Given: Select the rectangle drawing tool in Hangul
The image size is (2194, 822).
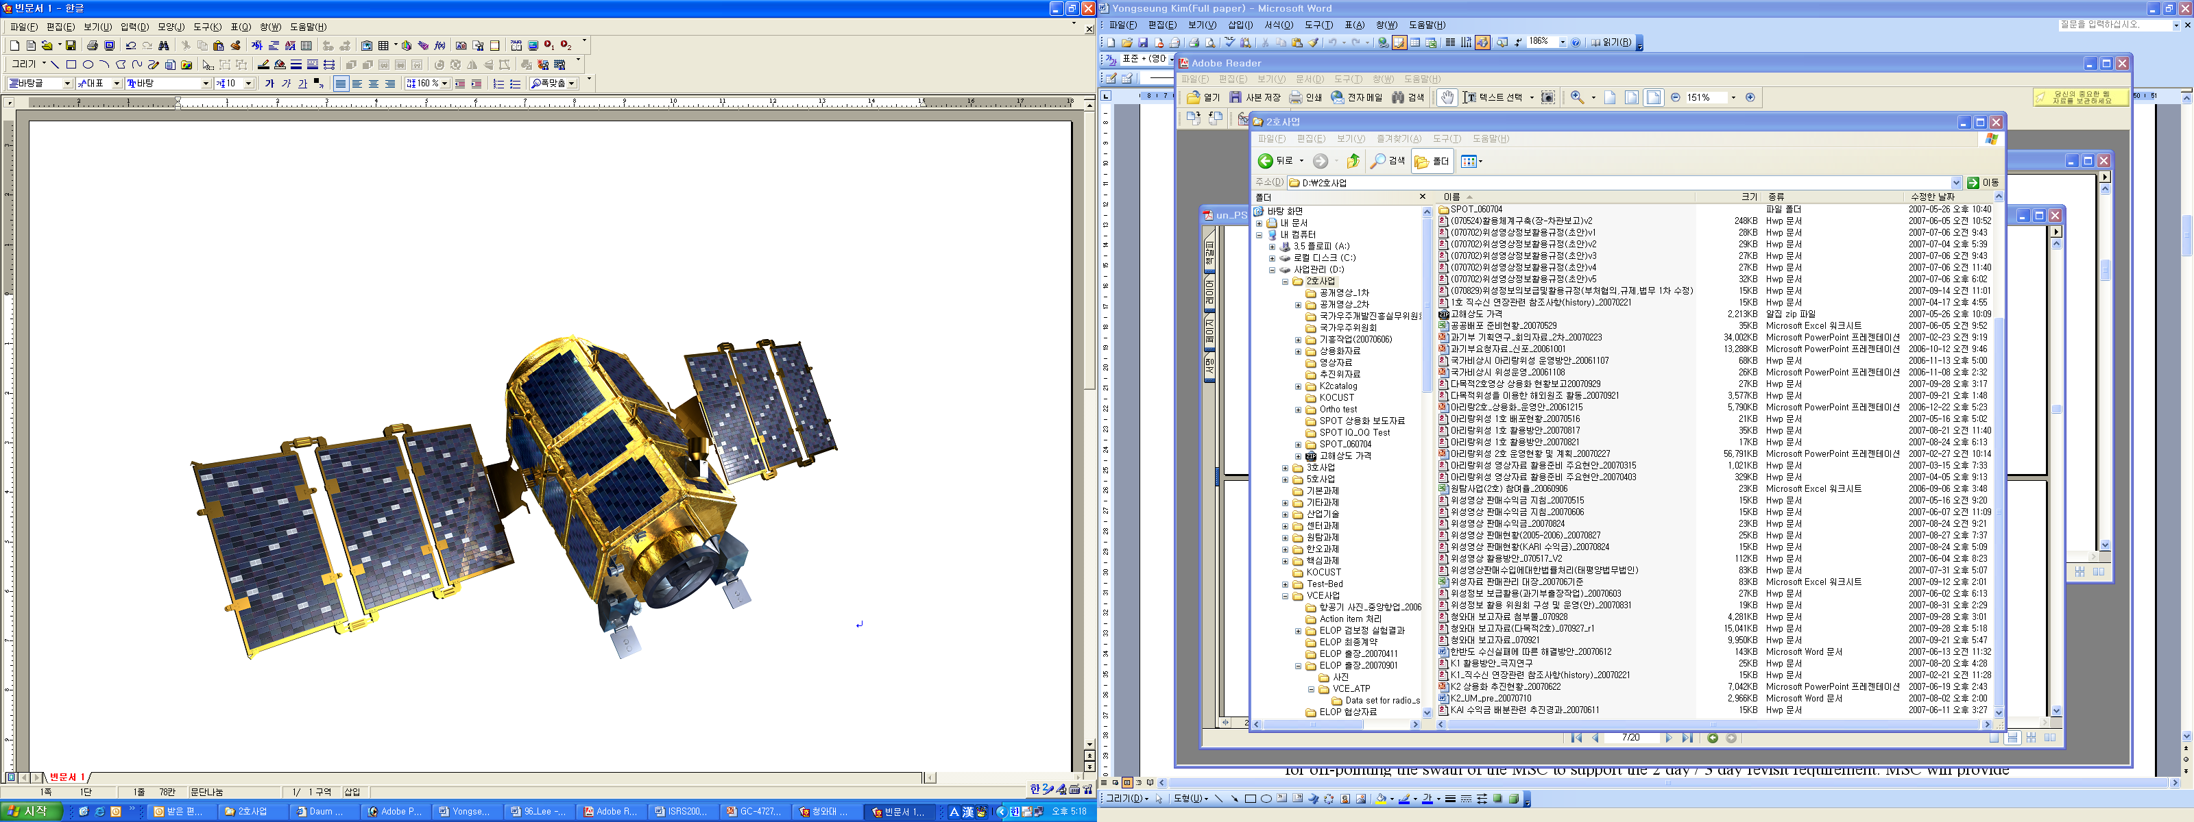Looking at the screenshot, I should [71, 64].
